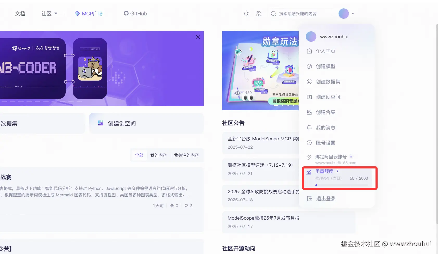This screenshot has width=438, height=254.
Task: Select the 全部 filter tab
Action: pyautogui.click(x=139, y=155)
